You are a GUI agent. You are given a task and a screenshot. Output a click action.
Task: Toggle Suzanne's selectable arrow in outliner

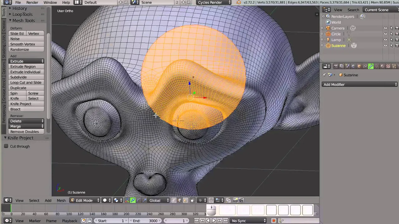pos(392,46)
